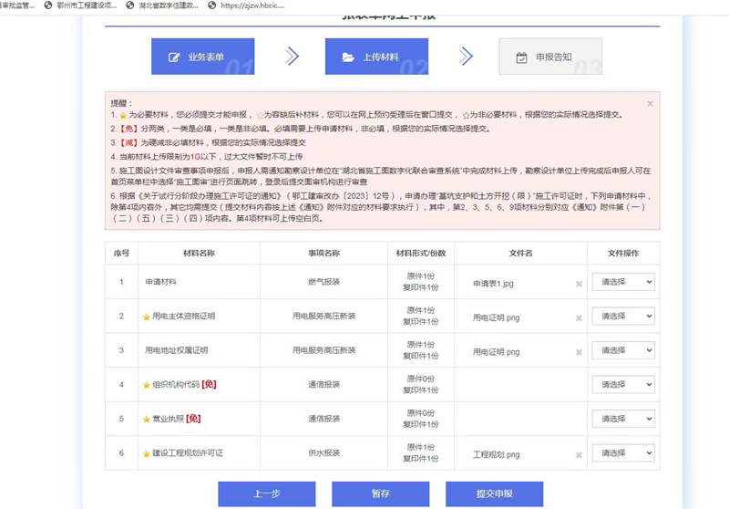Expand file operation dropdown for 用电地址权属证明

pos(623,350)
